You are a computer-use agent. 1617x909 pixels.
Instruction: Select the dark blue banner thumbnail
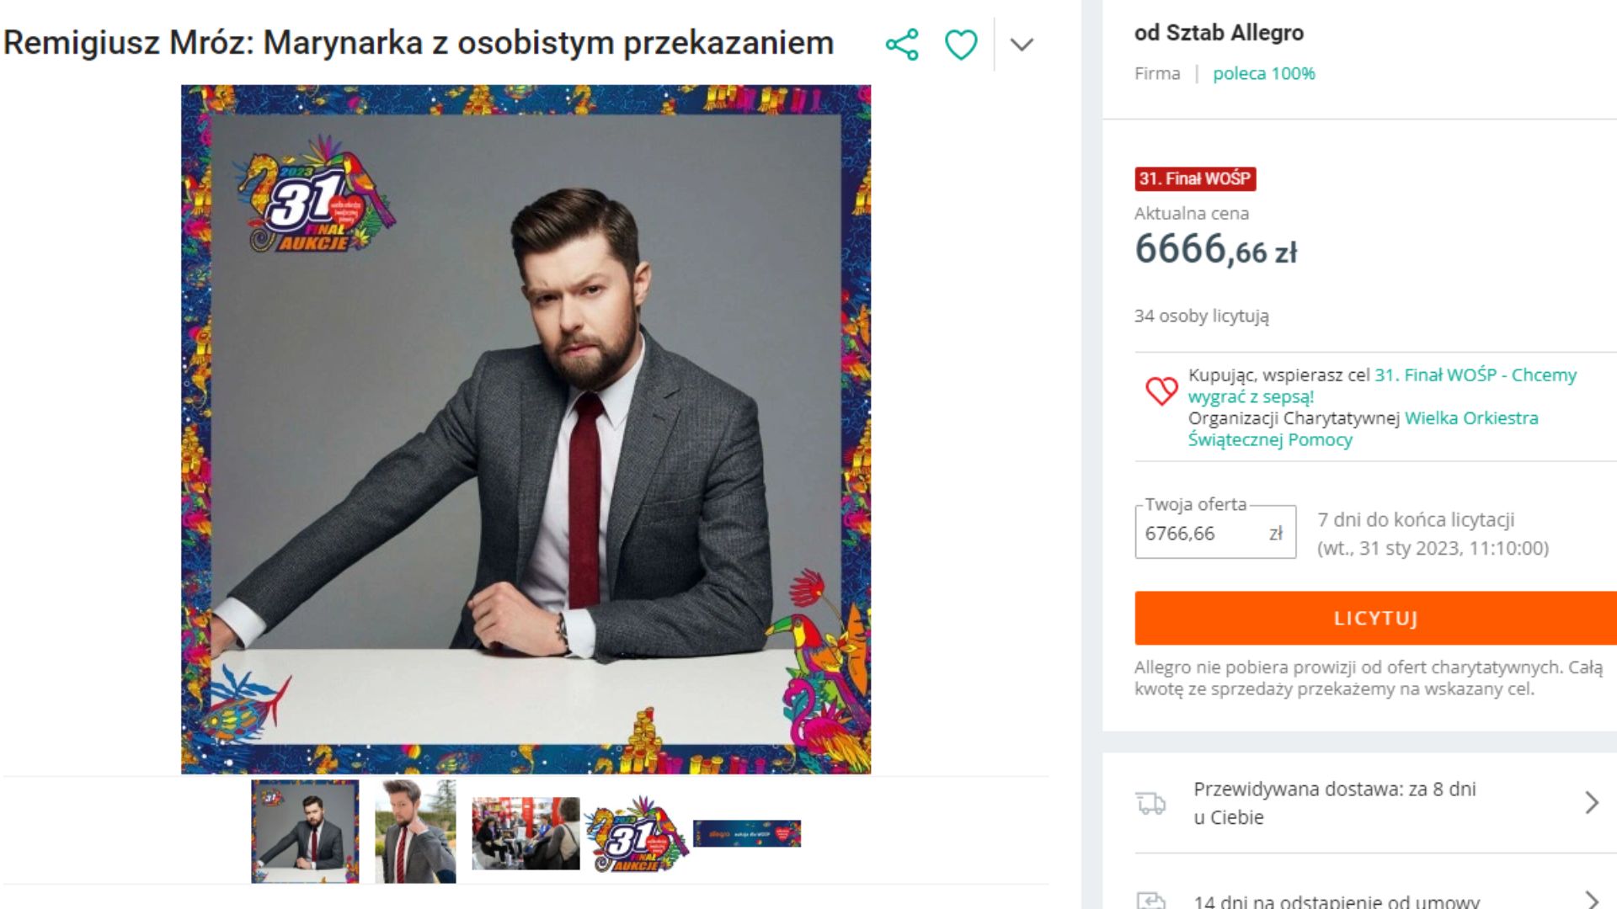coord(746,833)
